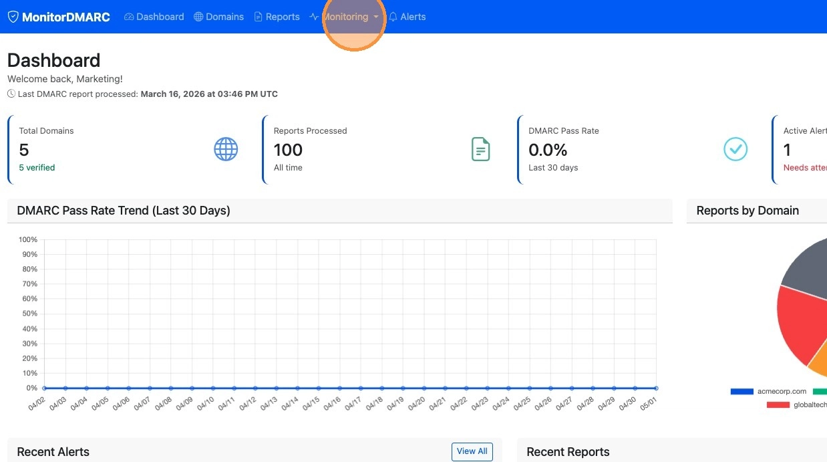827x462 pixels.
Task: Click the trend chart data point at 04/16
Action: (x=339, y=388)
